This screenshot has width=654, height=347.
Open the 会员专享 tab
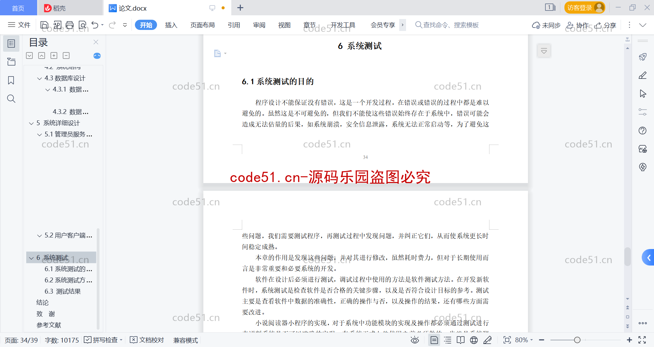point(383,25)
